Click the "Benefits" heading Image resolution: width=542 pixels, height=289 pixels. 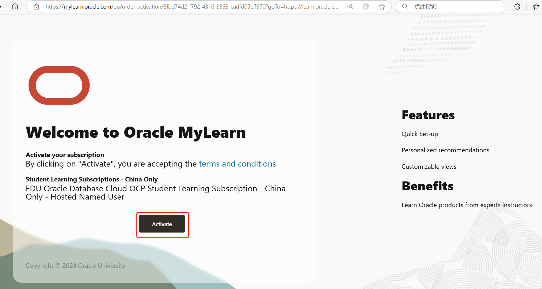tap(428, 186)
